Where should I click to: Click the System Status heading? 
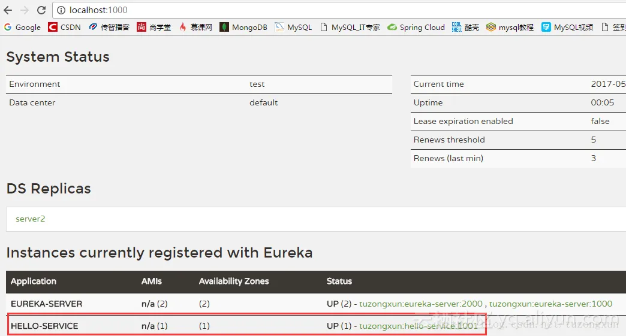coord(58,57)
